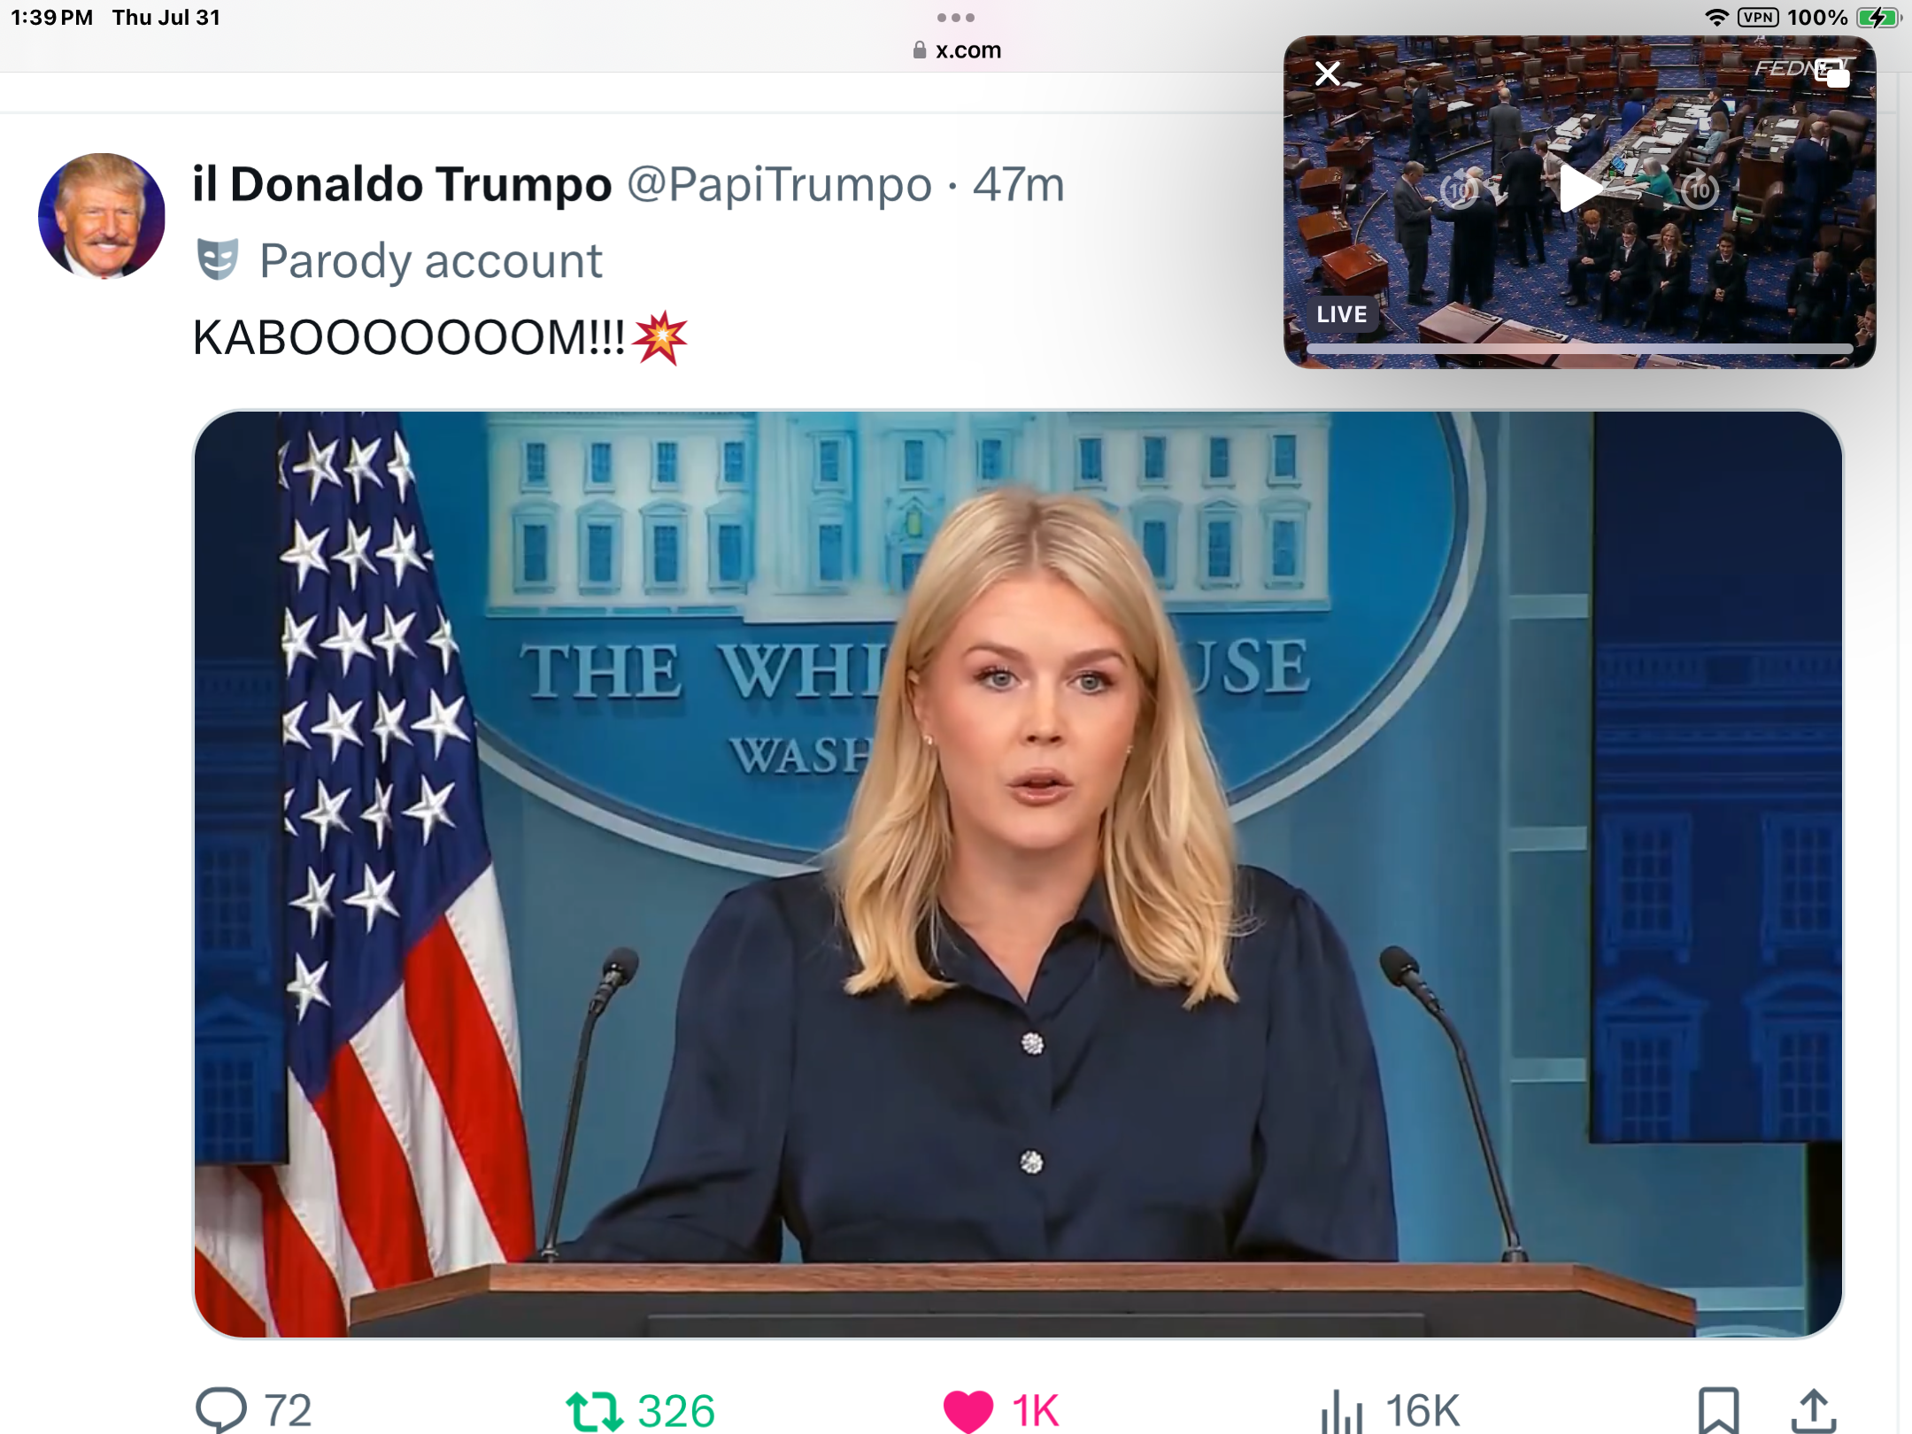Open the il Donaldo Trumpo display name

402,184
